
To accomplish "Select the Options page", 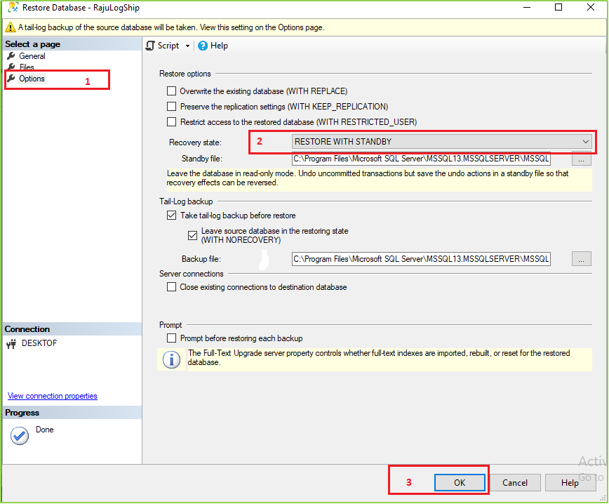I will coord(32,79).
